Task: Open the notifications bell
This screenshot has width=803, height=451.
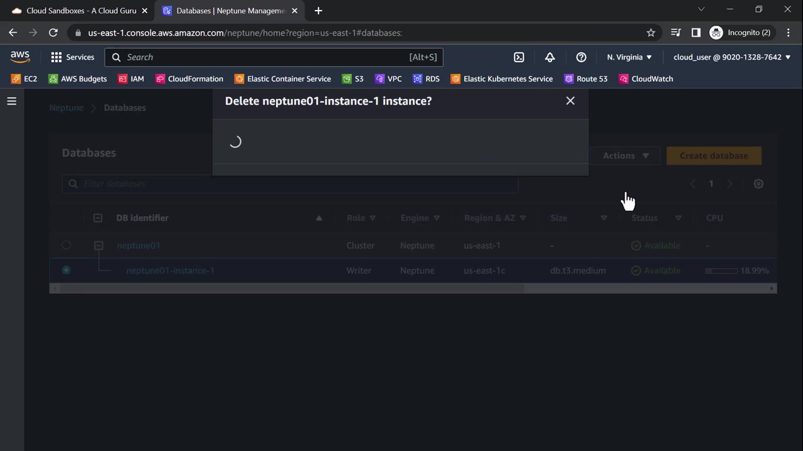Action: (x=550, y=57)
